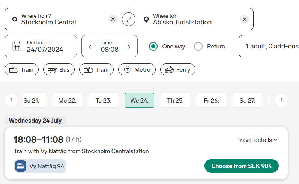Show later dates in date strip
The width and height of the screenshot is (299, 184).
281,100
